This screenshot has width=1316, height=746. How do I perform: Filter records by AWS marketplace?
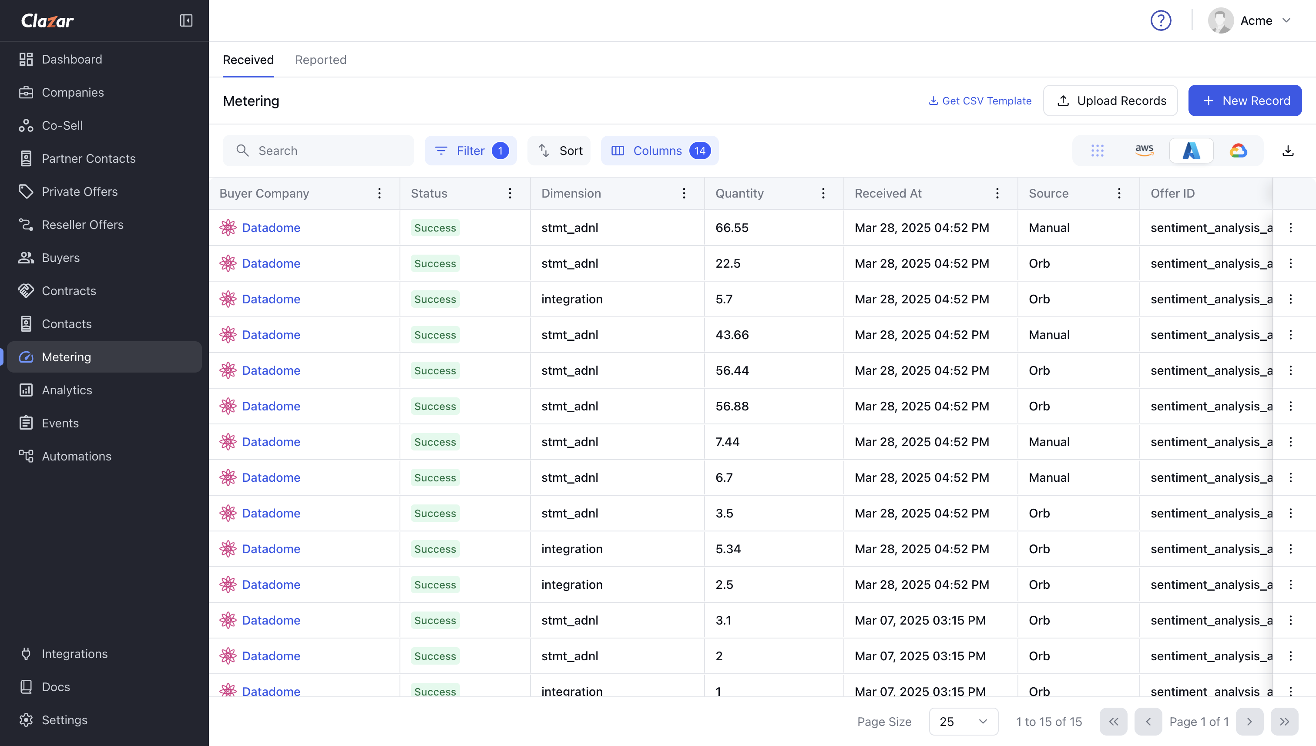point(1145,151)
